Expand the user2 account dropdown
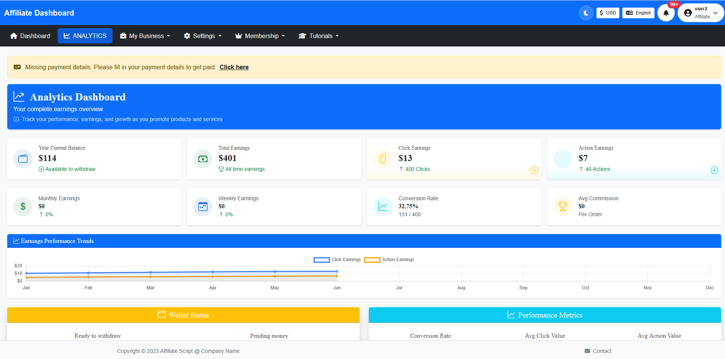725x359 pixels. click(701, 13)
